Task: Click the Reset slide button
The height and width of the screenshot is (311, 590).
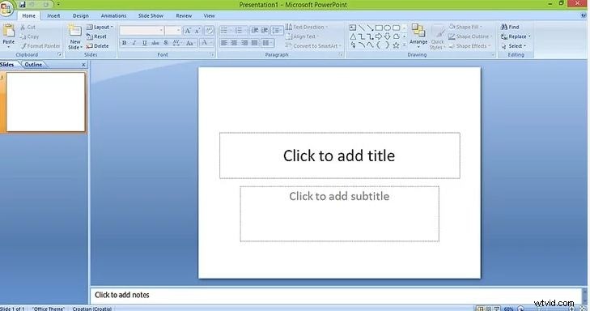Action: (96, 36)
